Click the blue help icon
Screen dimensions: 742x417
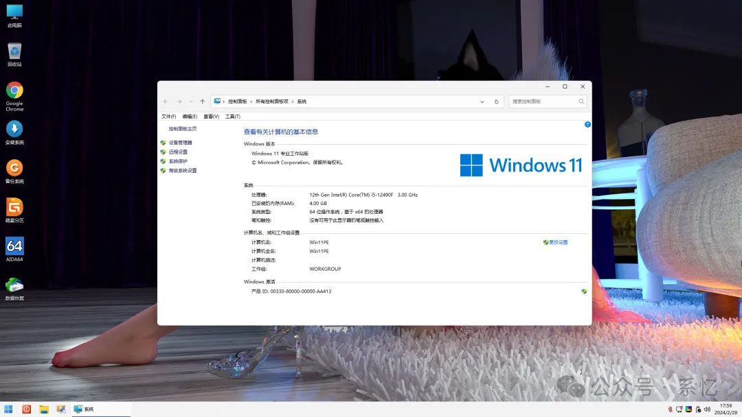(x=587, y=125)
